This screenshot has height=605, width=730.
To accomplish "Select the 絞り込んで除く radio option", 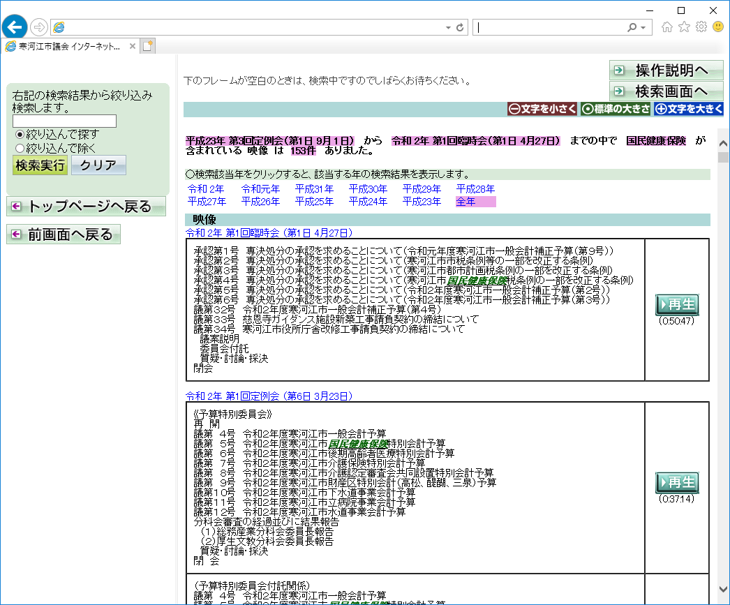I will (x=20, y=149).
